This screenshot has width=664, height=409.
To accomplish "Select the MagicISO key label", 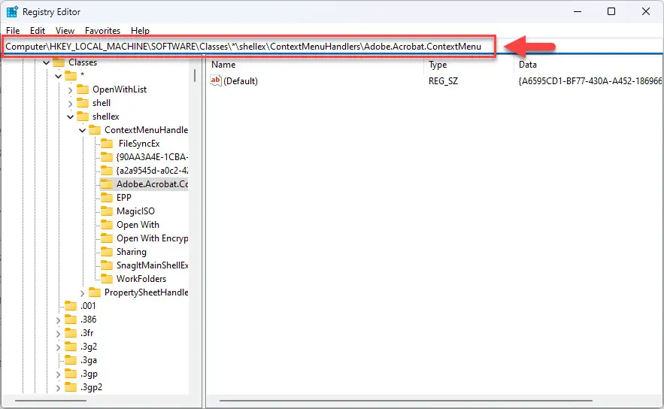I will (x=135, y=211).
